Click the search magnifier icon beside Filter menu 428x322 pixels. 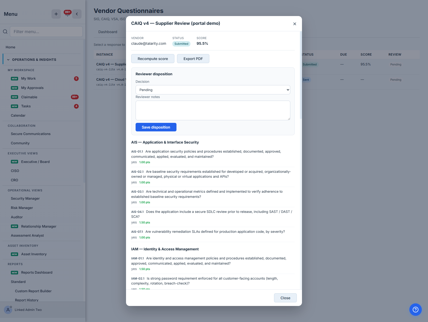(5, 32)
